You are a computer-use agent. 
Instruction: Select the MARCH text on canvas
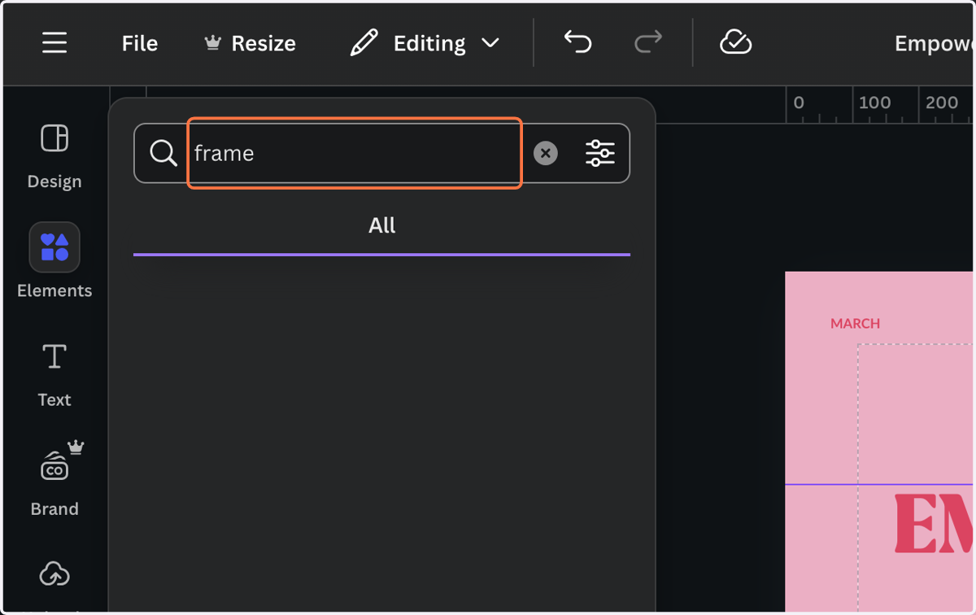[855, 323]
